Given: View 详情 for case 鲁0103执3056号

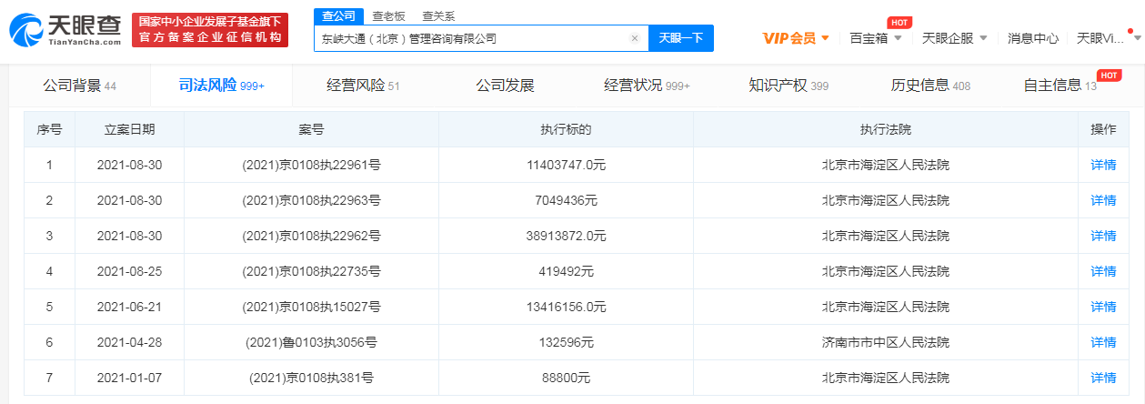Looking at the screenshot, I should (1102, 342).
